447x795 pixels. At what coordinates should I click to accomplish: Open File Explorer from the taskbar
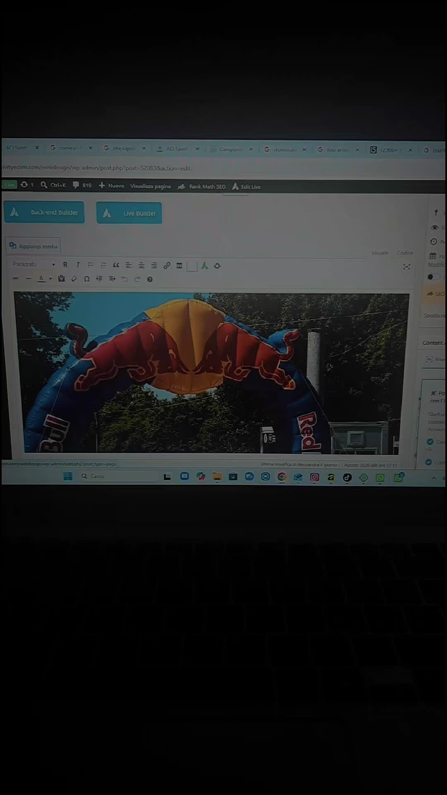coord(217,477)
